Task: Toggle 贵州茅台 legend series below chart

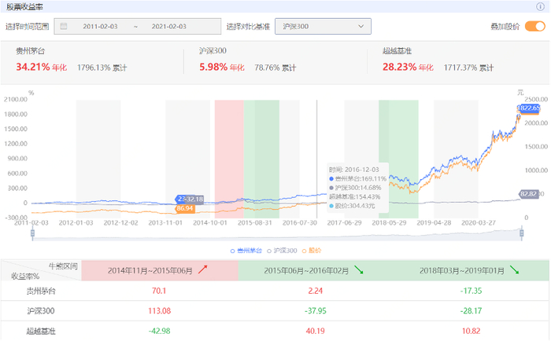Action: click(246, 251)
